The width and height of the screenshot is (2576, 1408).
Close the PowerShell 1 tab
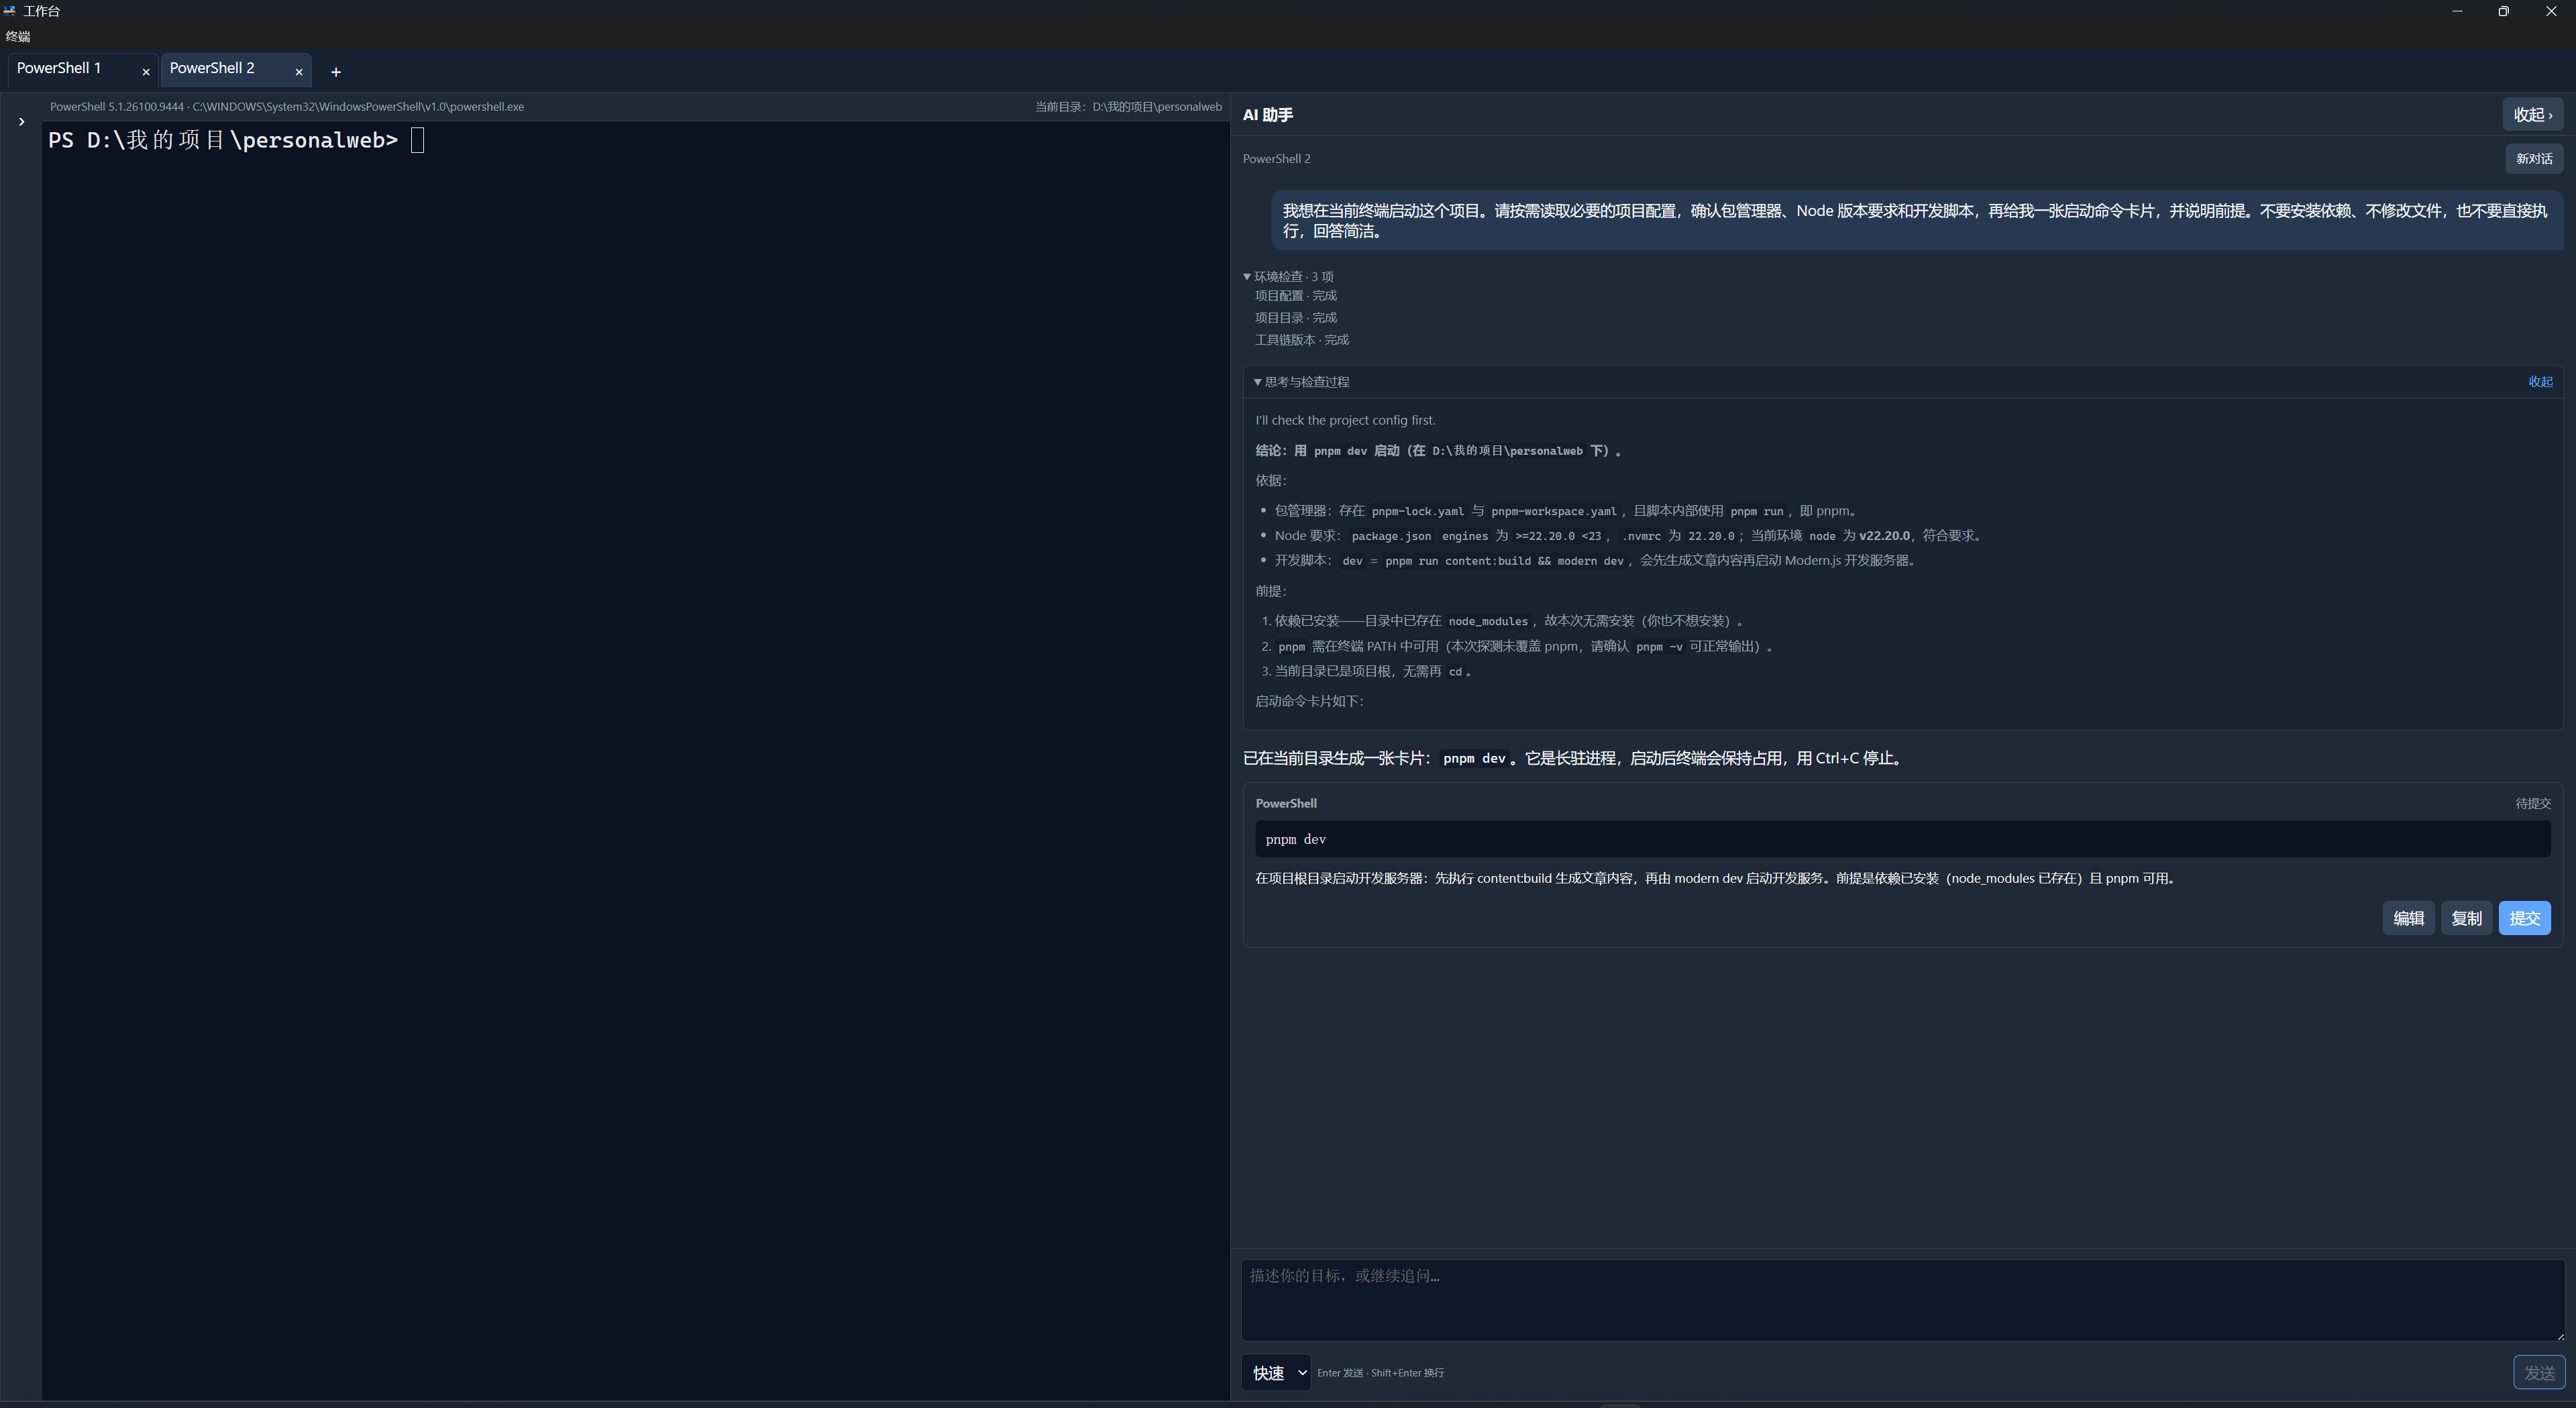[x=146, y=72]
